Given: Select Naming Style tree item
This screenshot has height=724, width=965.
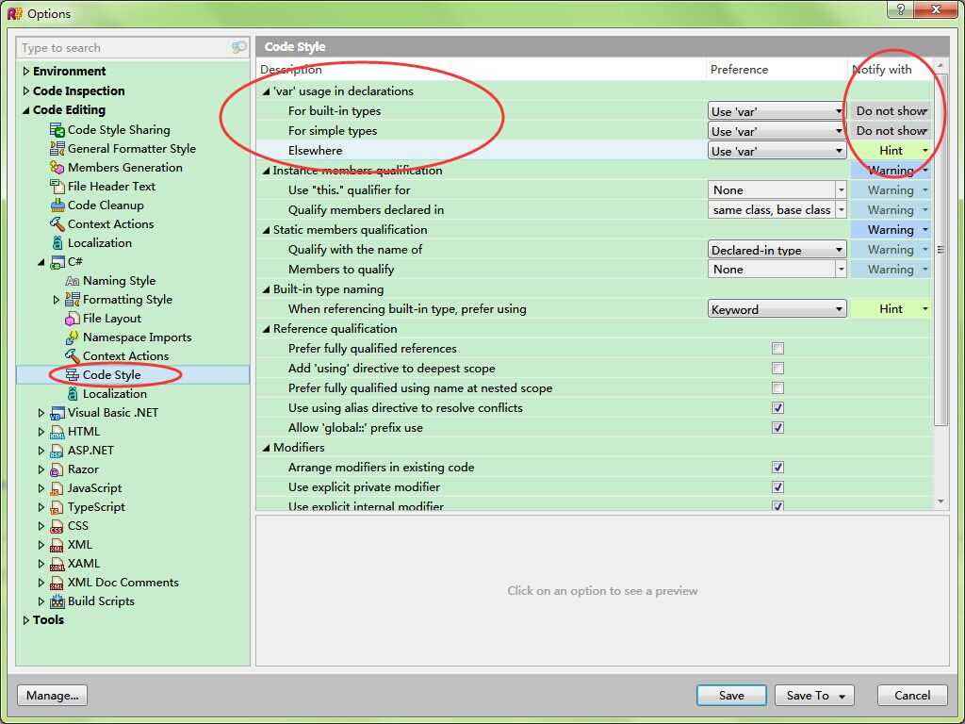Looking at the screenshot, I should pyautogui.click(x=120, y=281).
